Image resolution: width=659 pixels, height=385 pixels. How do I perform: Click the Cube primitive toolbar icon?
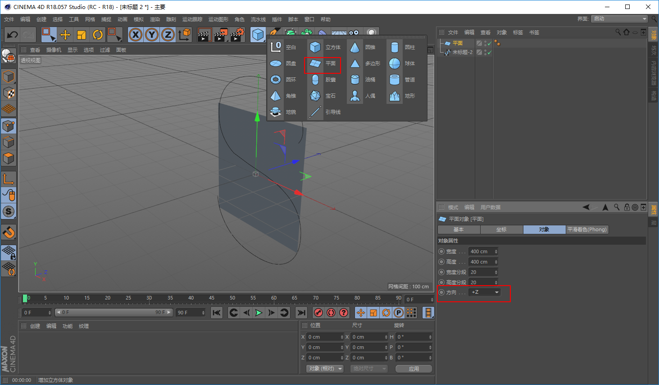click(x=258, y=35)
